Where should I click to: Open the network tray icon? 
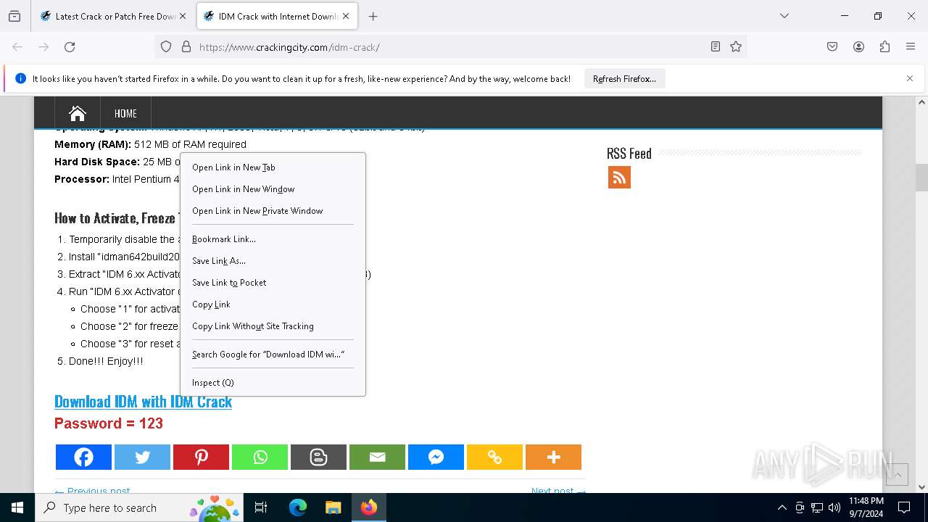click(817, 507)
